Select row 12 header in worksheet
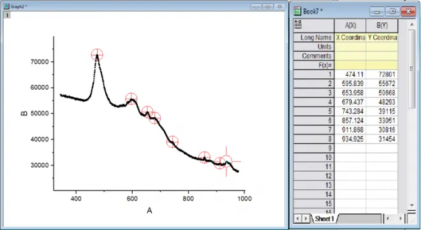 (x=314, y=176)
